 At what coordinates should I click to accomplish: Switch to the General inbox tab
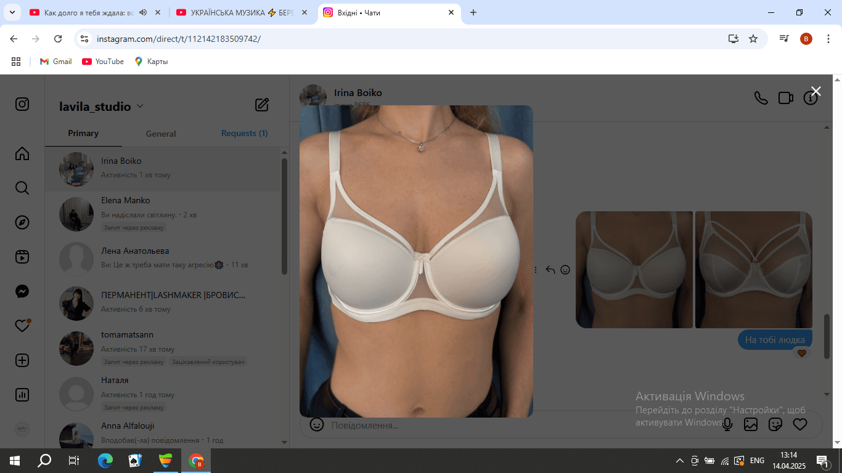coord(161,134)
